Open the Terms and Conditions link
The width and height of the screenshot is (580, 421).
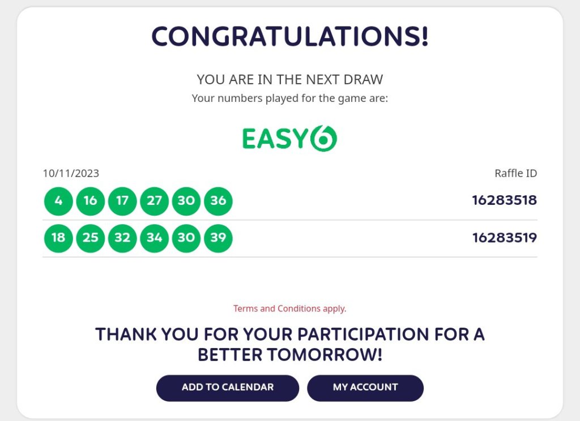[x=289, y=309]
